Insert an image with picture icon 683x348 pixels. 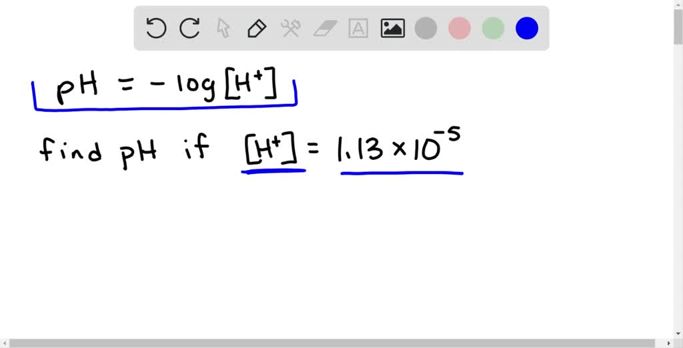[x=392, y=28]
